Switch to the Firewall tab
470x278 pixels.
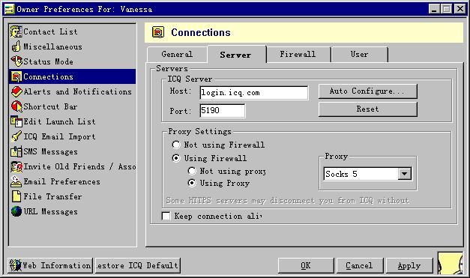(x=298, y=54)
